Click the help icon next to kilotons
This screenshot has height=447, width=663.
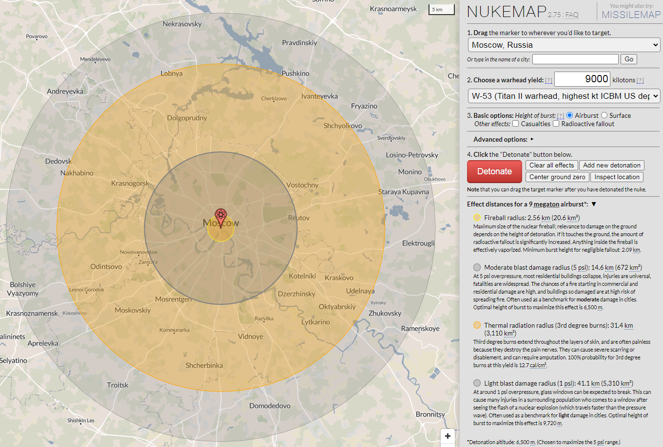(x=640, y=80)
